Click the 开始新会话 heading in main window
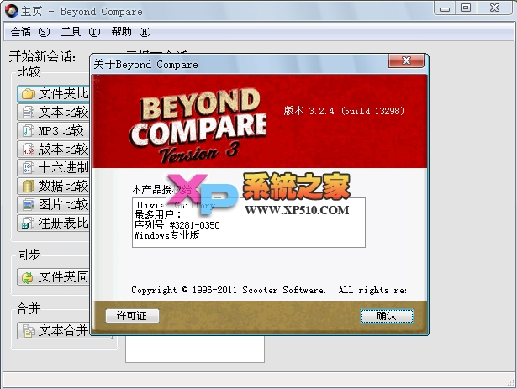Viewport: 517px width, 389px height. click(x=43, y=56)
